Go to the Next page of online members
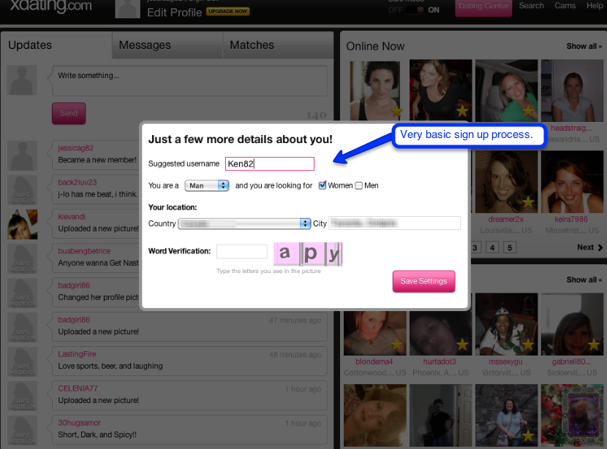Image resolution: width=607 pixels, height=449 pixels. (589, 247)
